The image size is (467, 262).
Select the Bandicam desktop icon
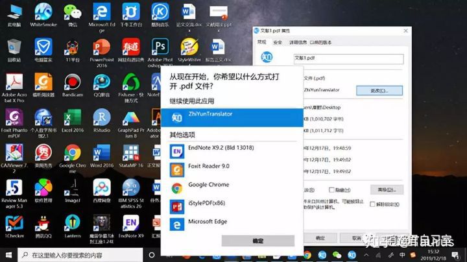(x=73, y=86)
